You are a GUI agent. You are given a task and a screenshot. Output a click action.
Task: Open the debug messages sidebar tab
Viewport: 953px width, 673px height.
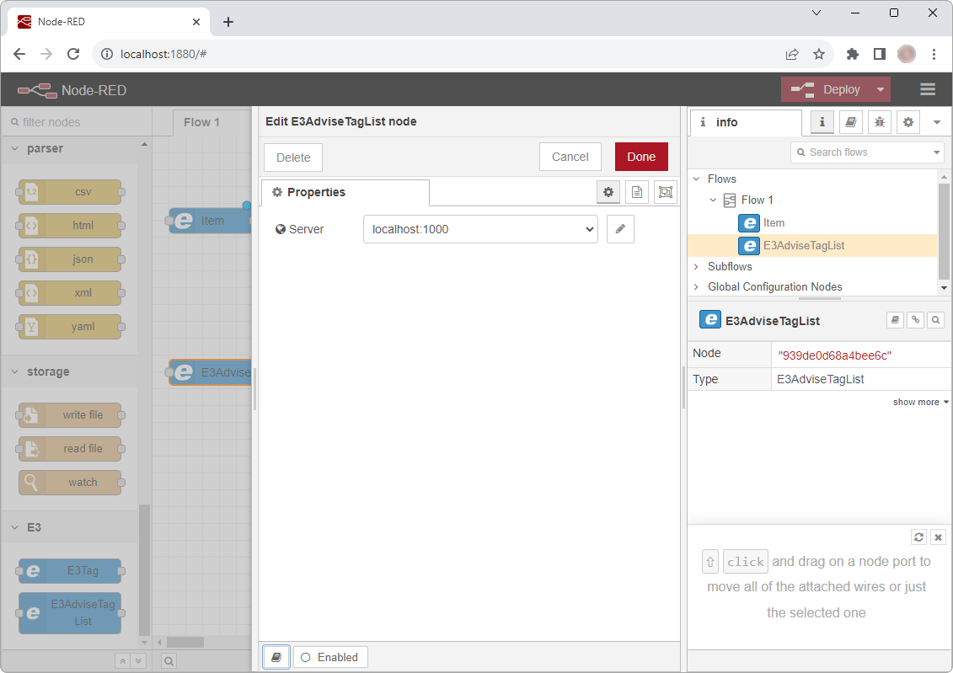[x=879, y=122]
